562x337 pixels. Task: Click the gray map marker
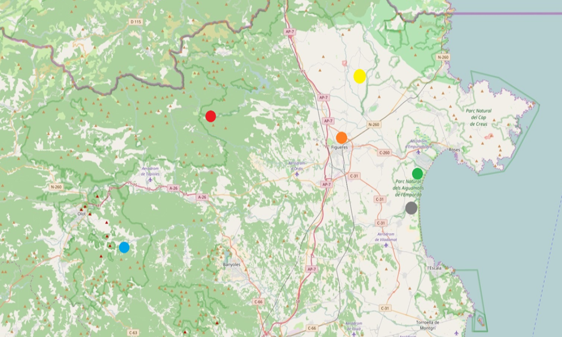[x=411, y=208]
